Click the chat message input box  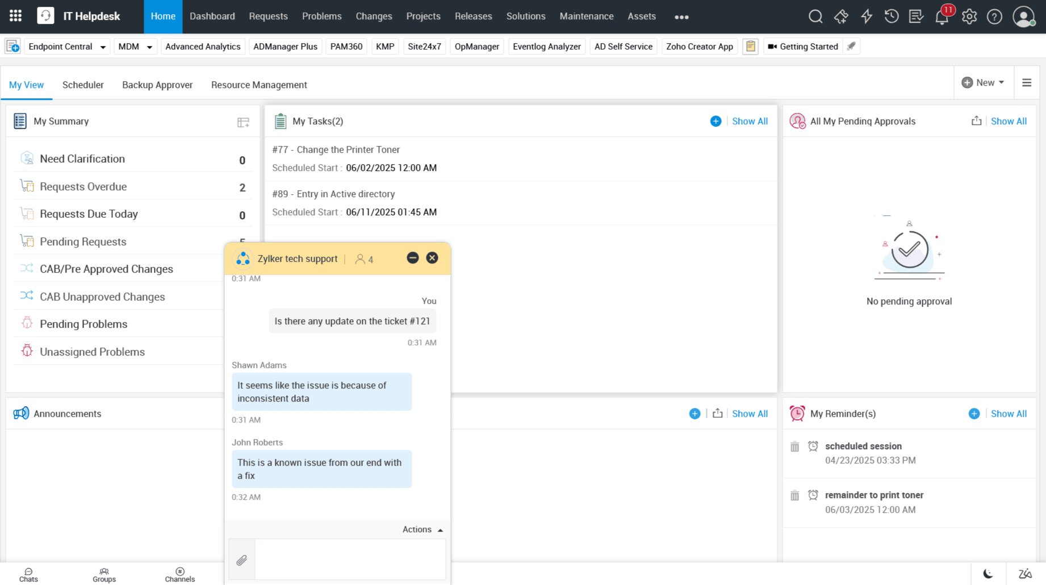pyautogui.click(x=350, y=559)
